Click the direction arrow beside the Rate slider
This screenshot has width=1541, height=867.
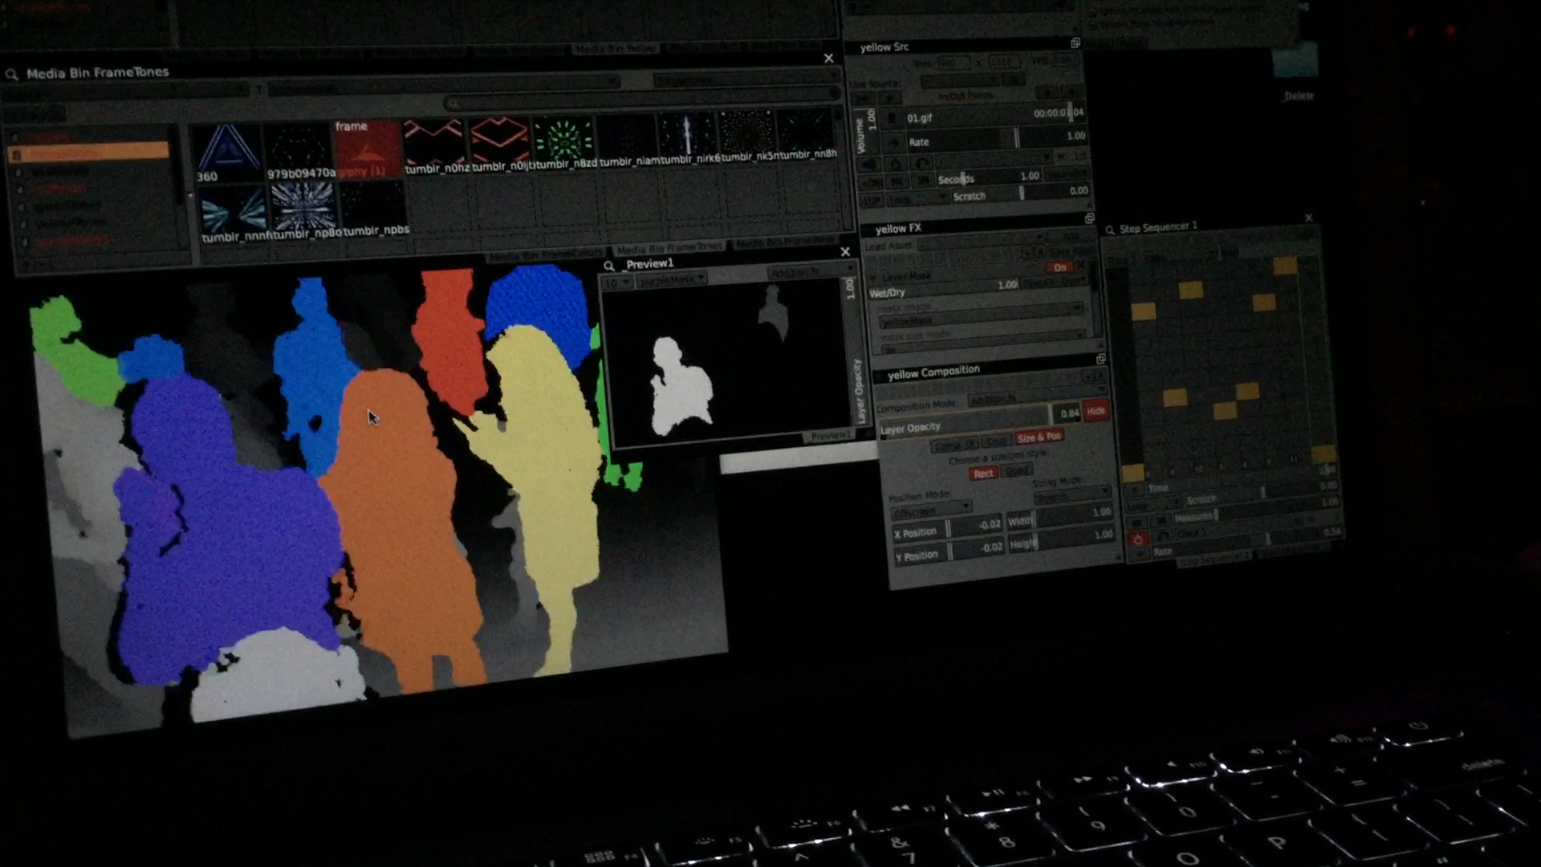[893, 143]
